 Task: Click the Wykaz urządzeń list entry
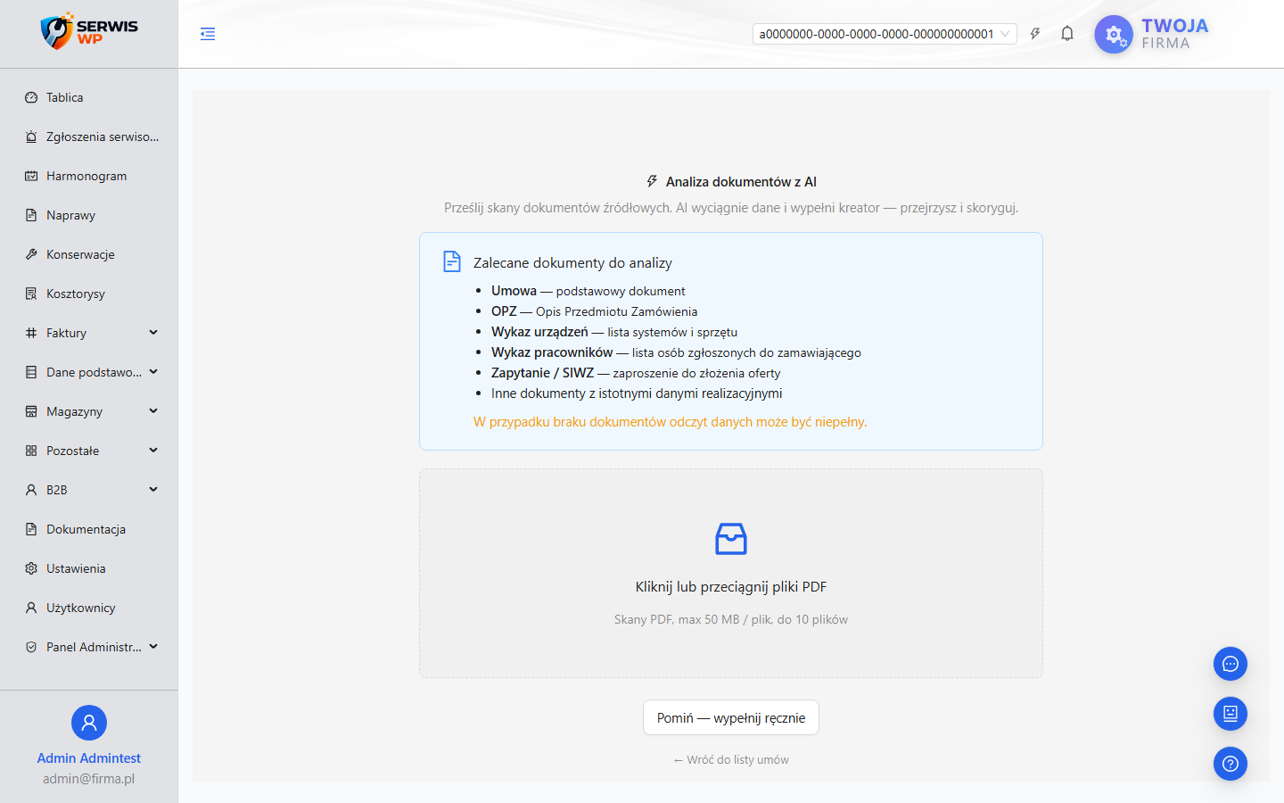pos(614,332)
